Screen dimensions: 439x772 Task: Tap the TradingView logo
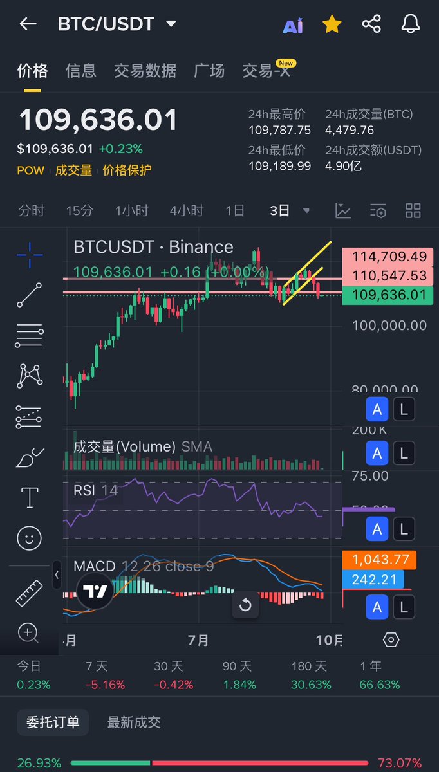tap(95, 591)
